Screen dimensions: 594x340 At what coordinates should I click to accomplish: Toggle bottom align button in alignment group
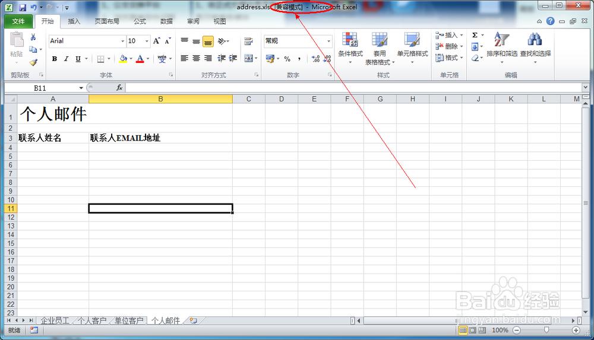[208, 42]
